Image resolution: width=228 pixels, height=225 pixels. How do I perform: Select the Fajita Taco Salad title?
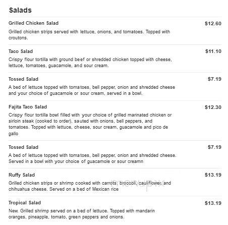click(28, 107)
